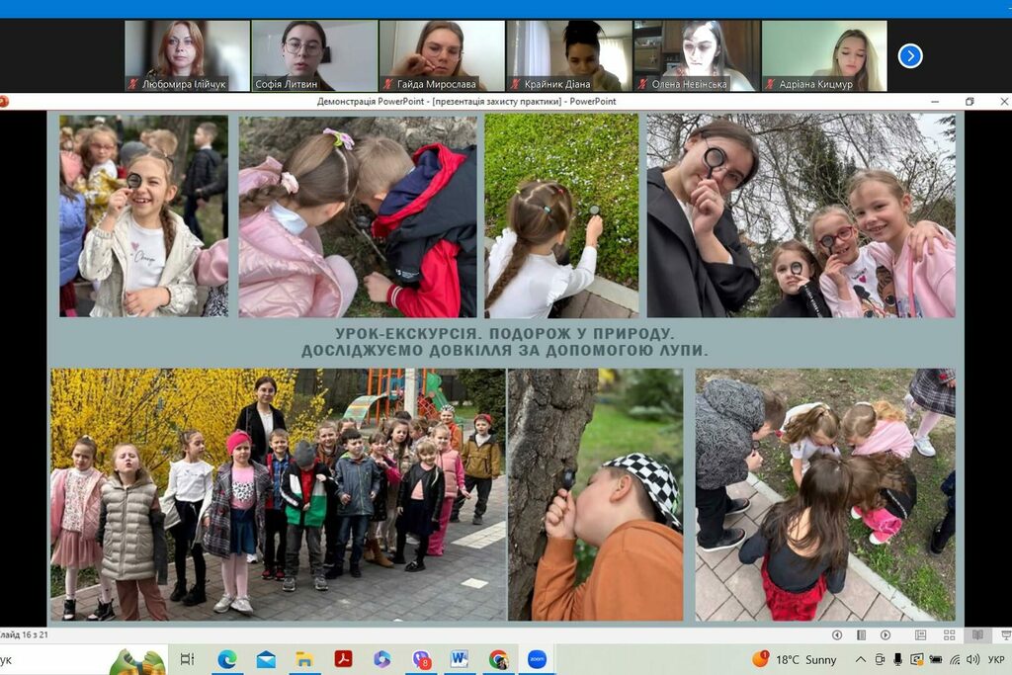1012x675 pixels.
Task: Open Zoom from the taskbar
Action: (537, 659)
